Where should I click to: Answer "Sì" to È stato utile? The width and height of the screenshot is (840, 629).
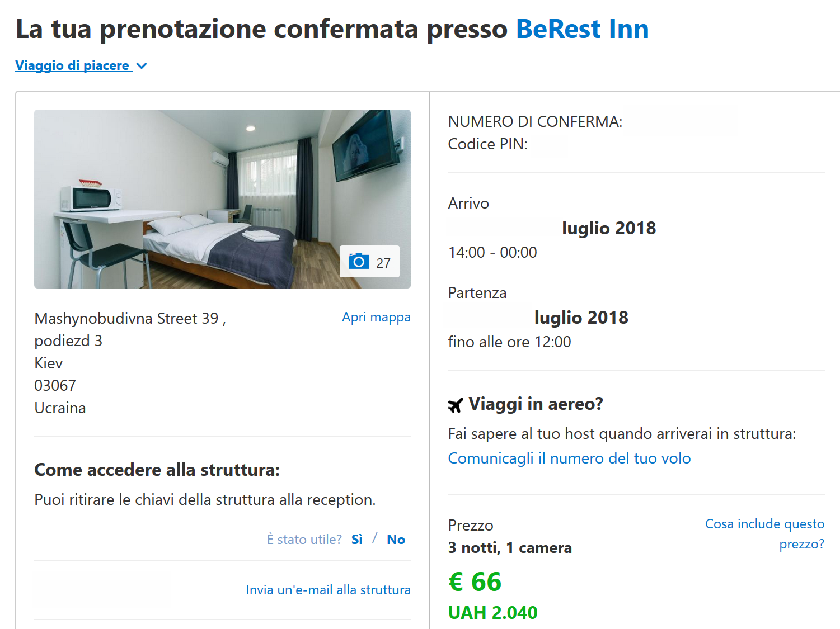pyautogui.click(x=357, y=540)
